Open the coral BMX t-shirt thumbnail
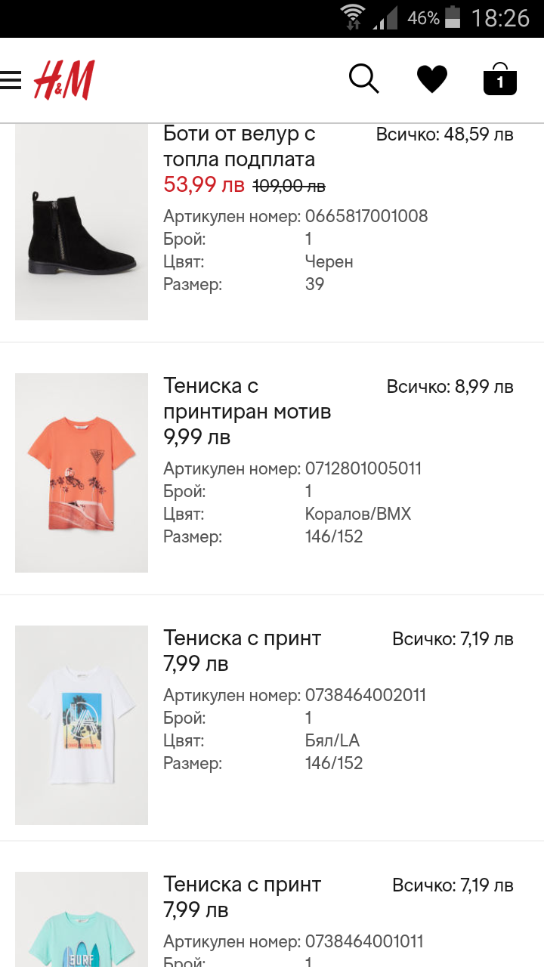The height and width of the screenshot is (967, 544). 82,472
